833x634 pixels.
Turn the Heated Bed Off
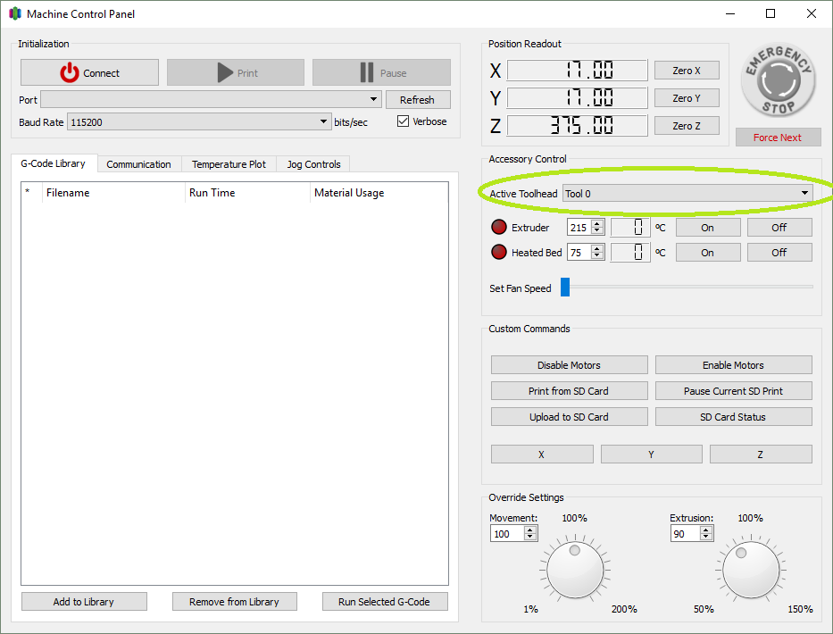(779, 253)
